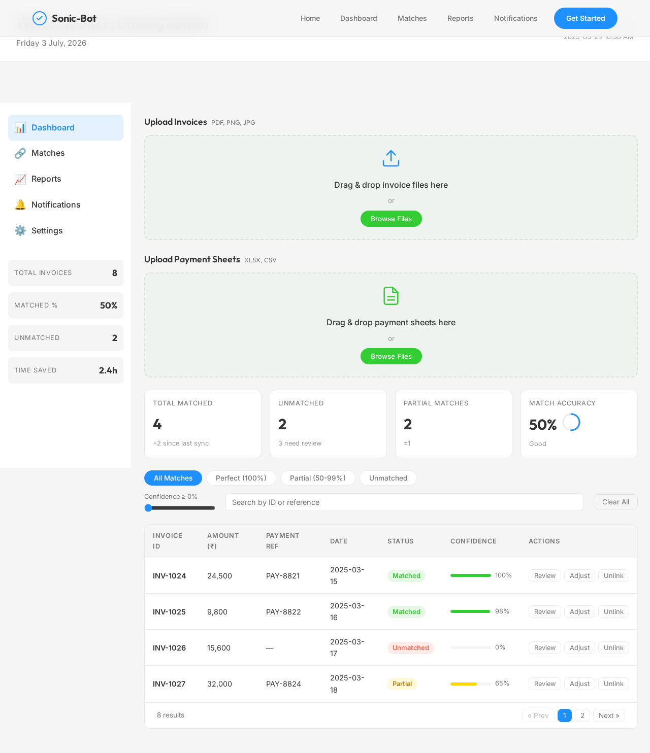This screenshot has height=753, width=650.
Task: Adjust invoice INV-1027 match
Action: click(x=579, y=684)
